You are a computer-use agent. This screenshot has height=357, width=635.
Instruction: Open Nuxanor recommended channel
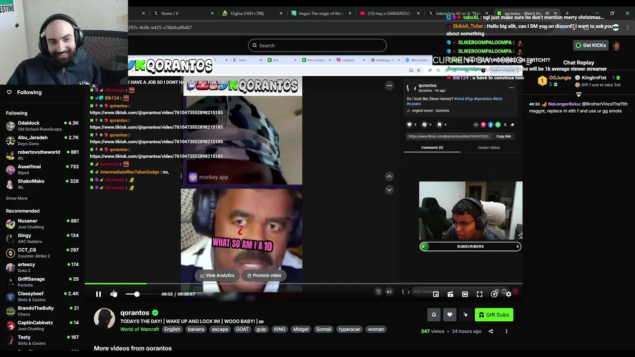pos(42,224)
